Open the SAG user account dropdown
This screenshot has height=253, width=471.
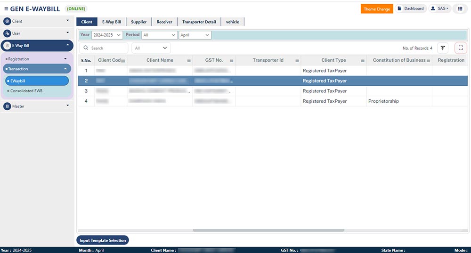click(439, 9)
